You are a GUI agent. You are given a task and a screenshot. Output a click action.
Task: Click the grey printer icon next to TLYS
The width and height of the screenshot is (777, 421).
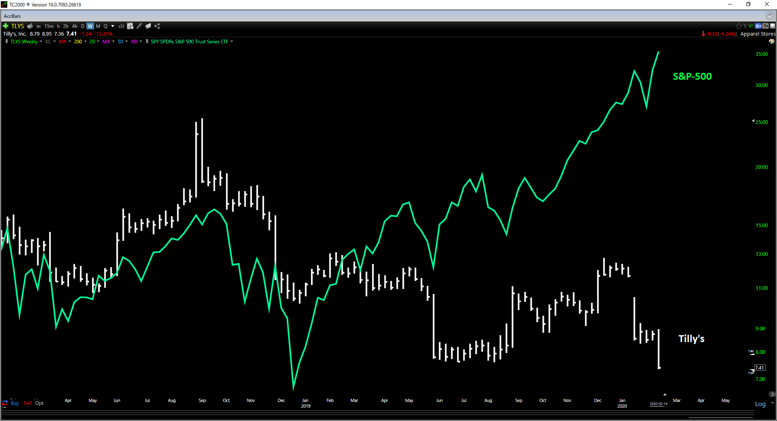click(x=30, y=26)
